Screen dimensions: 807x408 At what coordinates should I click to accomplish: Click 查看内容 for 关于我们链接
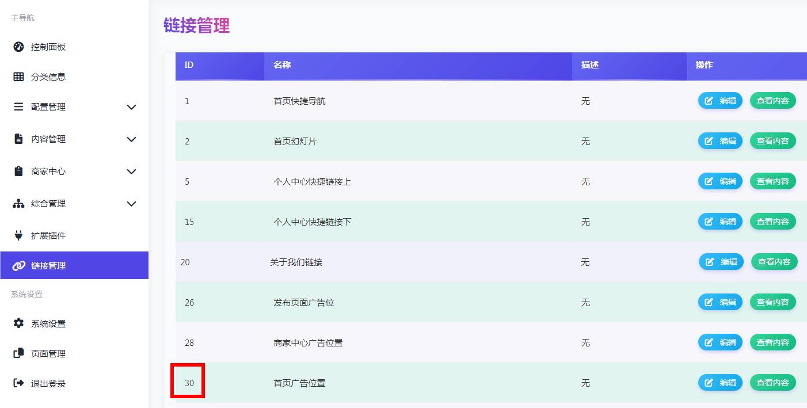click(x=773, y=261)
